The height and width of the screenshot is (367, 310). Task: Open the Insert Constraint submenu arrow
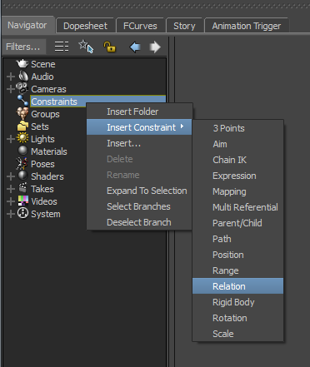(x=182, y=126)
